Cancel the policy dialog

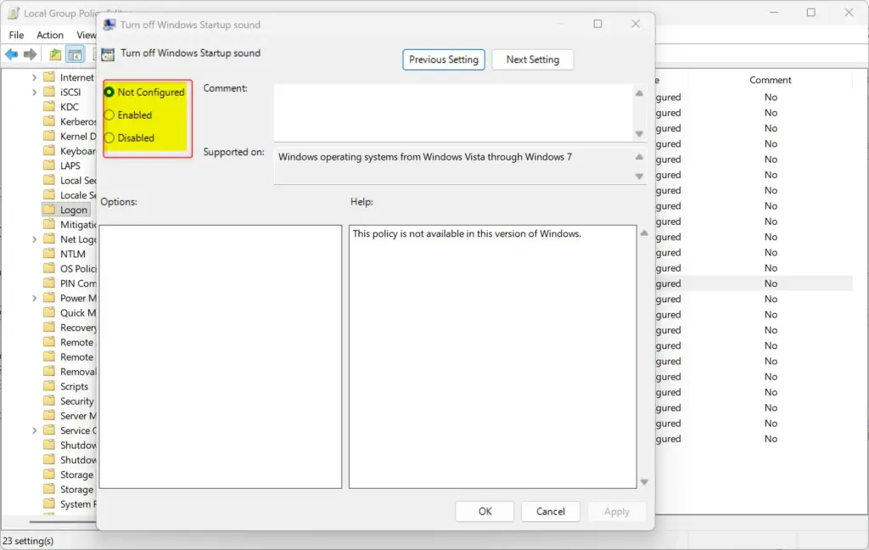pos(550,511)
